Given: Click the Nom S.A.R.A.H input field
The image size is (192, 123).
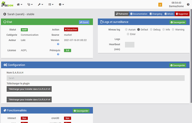Looking at the screenshot, I should point(96,78).
